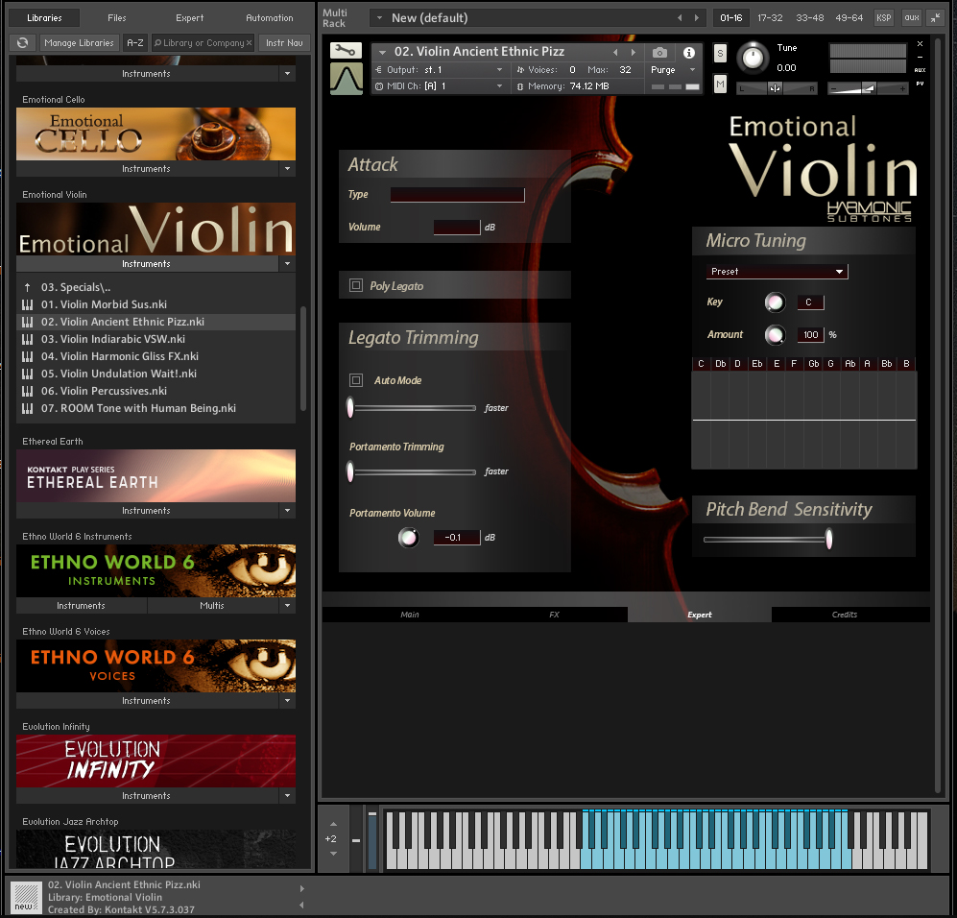The width and height of the screenshot is (957, 918).
Task: Collapse the Emotional Violin instruments dropdown arrow
Action: (287, 264)
